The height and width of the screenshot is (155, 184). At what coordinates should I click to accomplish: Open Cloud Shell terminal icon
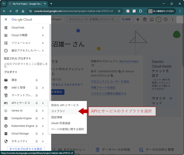152,19
